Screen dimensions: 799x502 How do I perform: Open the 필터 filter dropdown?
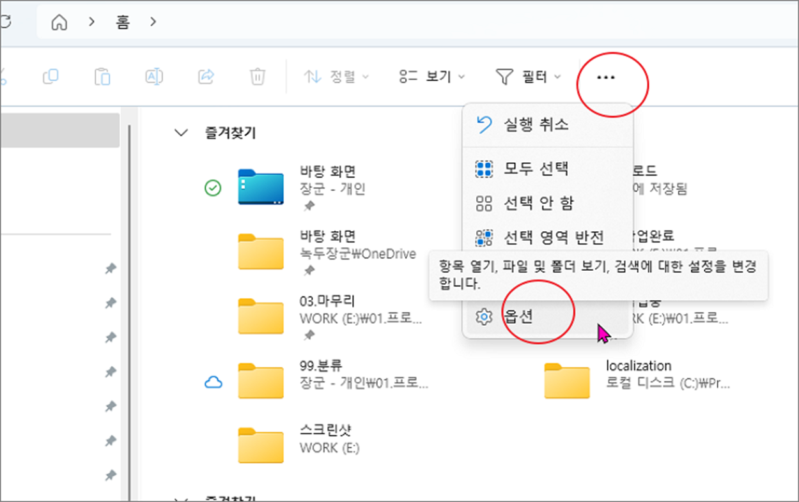pos(528,77)
